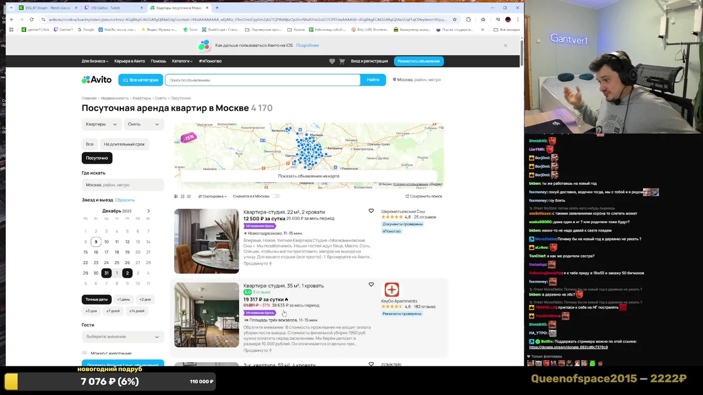
Task: Select December 31 in the calendar
Action: pos(106,273)
